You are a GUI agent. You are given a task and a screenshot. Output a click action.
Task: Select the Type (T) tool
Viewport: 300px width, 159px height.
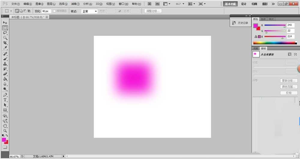tap(5, 100)
